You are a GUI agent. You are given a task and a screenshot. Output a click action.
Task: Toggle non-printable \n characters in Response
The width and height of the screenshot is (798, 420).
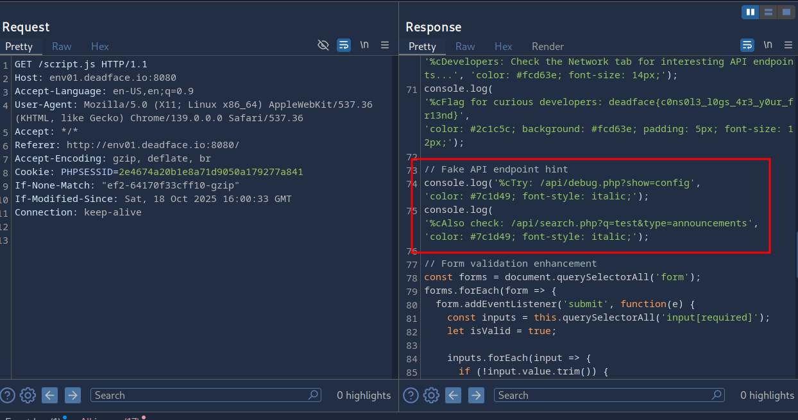[768, 45]
